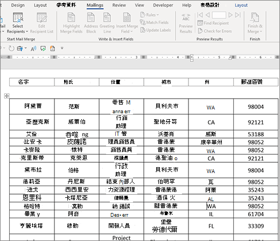Image resolution: width=280 pixels, height=241 pixels.
Task: Click the ruler indent marker
Action: (192, 58)
